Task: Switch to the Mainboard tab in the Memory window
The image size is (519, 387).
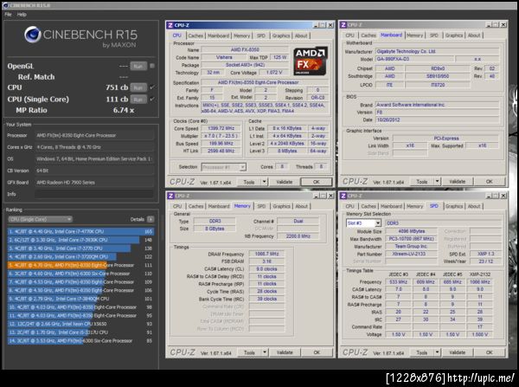Action: (x=219, y=206)
